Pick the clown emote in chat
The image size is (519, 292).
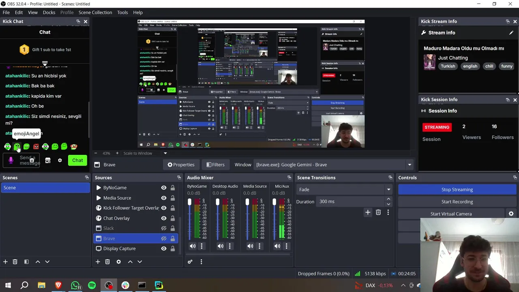pyautogui.click(x=74, y=146)
